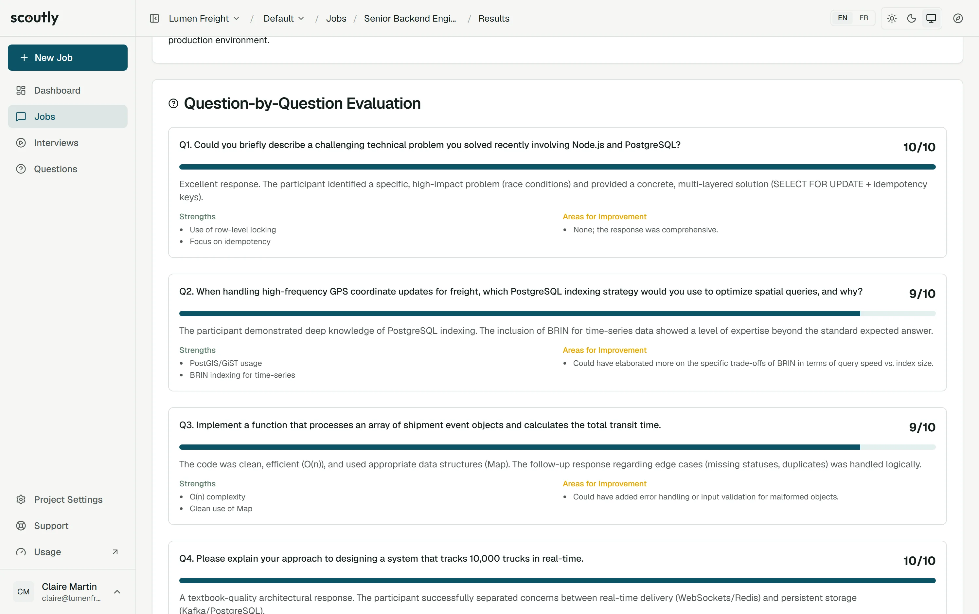Screen dimensions: 979x614
Task: Click the Q2 9/10 score
Action: tap(922, 294)
